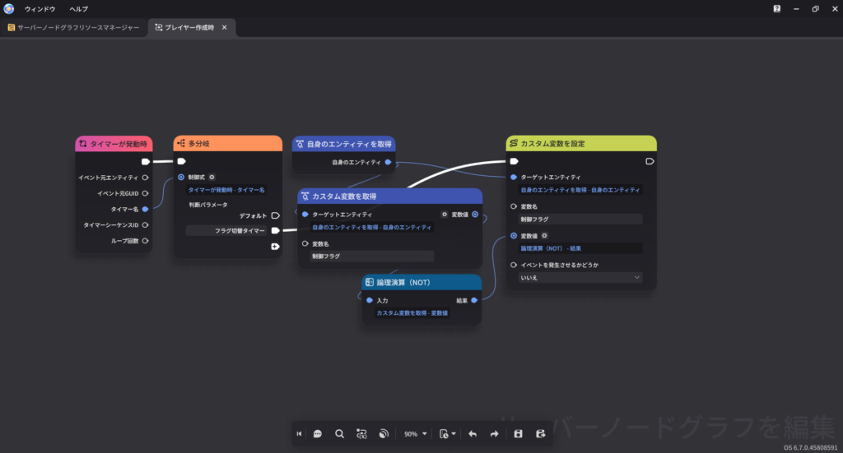Click the 自身のエンティティ output pin
This screenshot has width=843, height=453.
(x=389, y=162)
